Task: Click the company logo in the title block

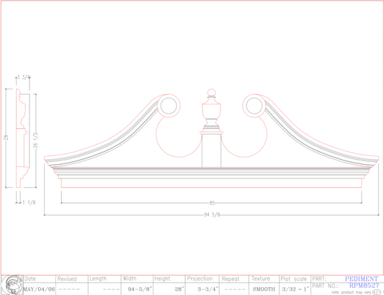Action: pyautogui.click(x=12, y=285)
